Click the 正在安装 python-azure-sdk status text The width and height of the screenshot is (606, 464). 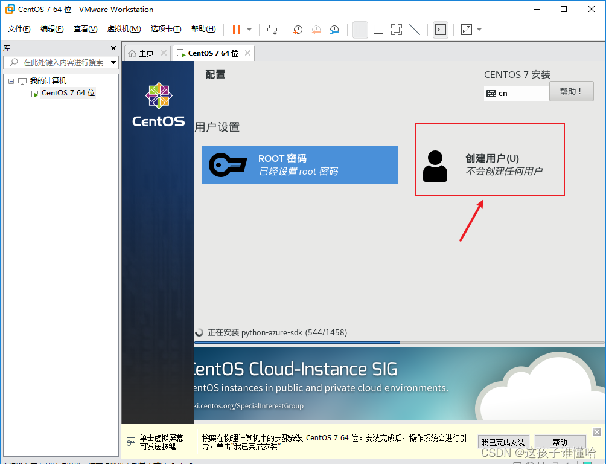coord(277,332)
